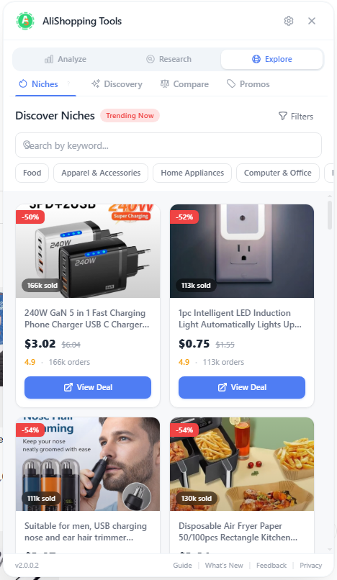Click the Filters funnel icon
Screen dimensions: 337x580
click(x=283, y=116)
